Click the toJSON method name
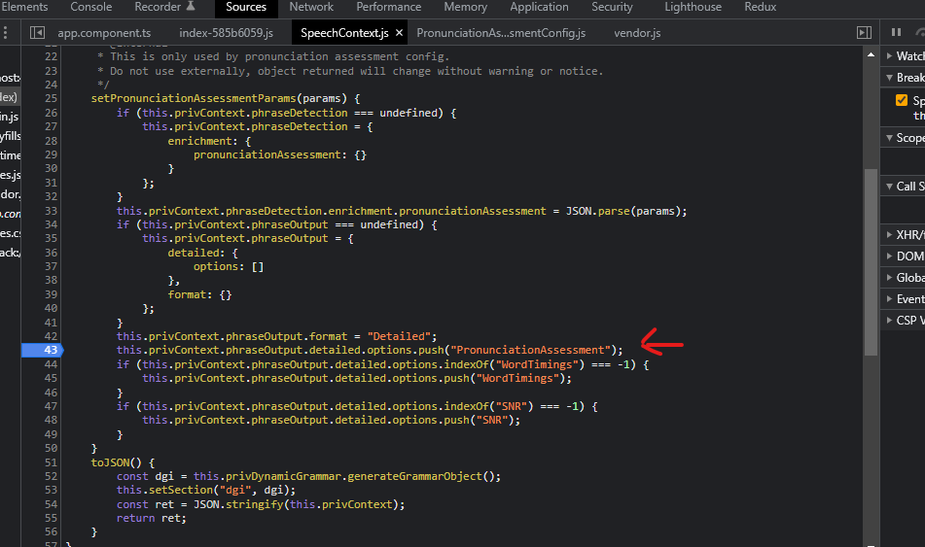925x547 pixels. tap(110, 462)
